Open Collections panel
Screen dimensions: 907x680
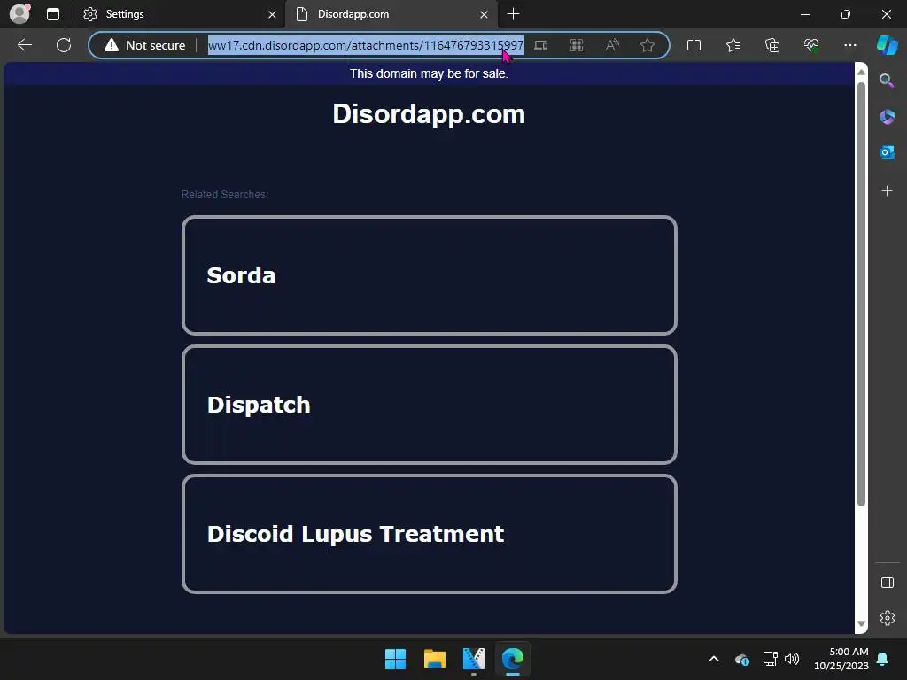[x=772, y=45]
